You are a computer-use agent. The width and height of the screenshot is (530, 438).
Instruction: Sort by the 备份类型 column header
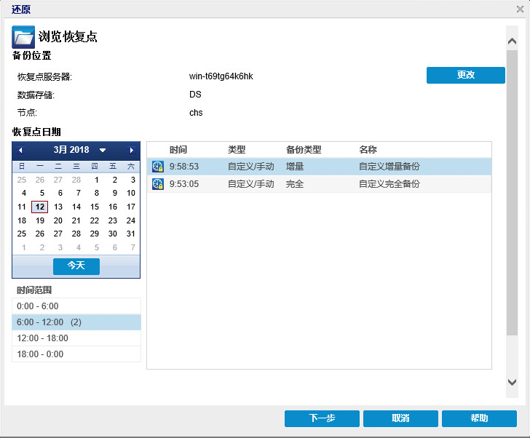[304, 150]
